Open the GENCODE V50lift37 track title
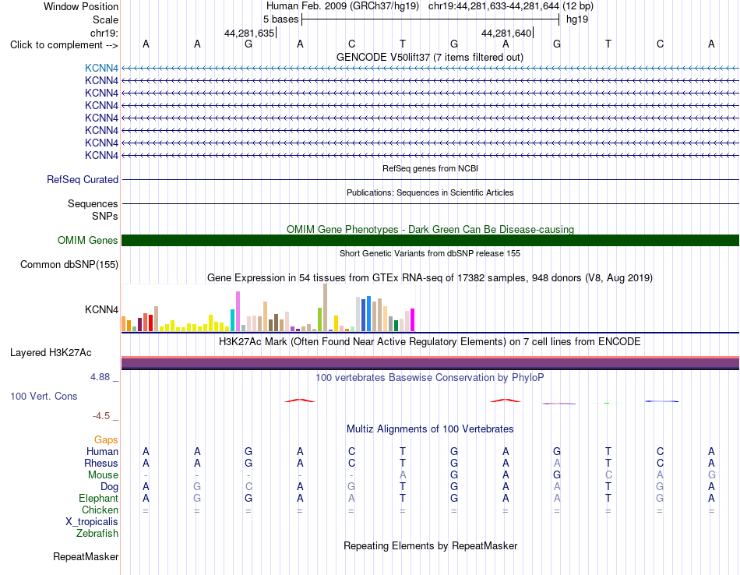Viewport: 740px width, 575px height. pos(429,57)
